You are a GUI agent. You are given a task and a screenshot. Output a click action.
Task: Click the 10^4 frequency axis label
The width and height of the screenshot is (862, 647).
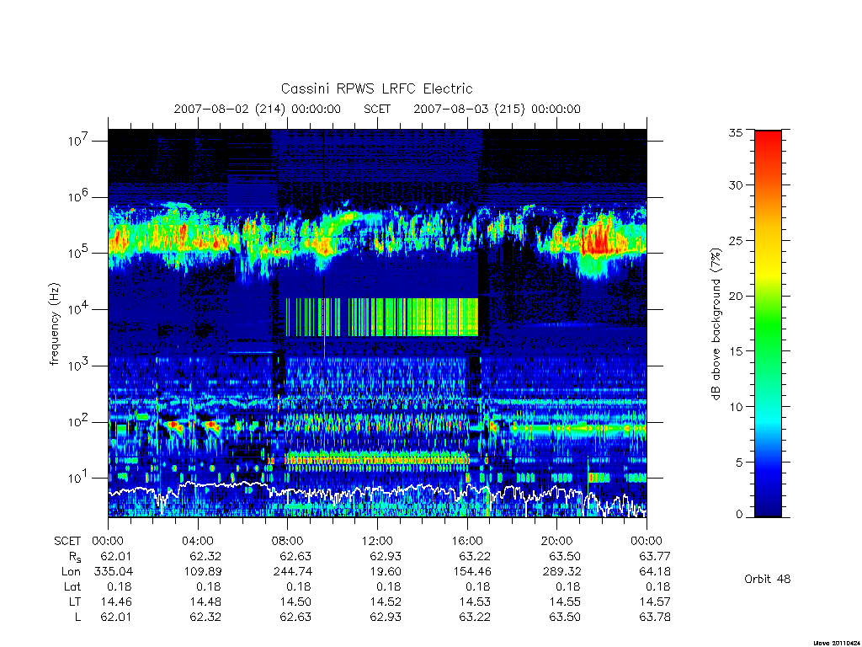79,308
